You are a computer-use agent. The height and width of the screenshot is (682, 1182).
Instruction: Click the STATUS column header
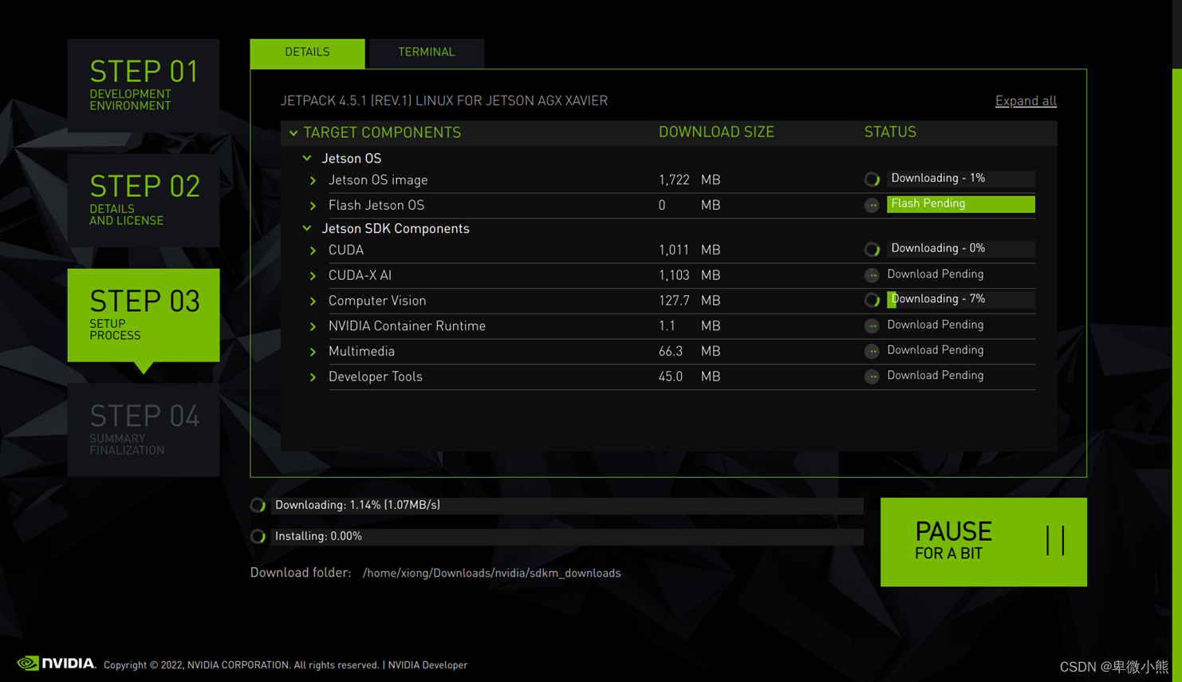click(x=890, y=132)
